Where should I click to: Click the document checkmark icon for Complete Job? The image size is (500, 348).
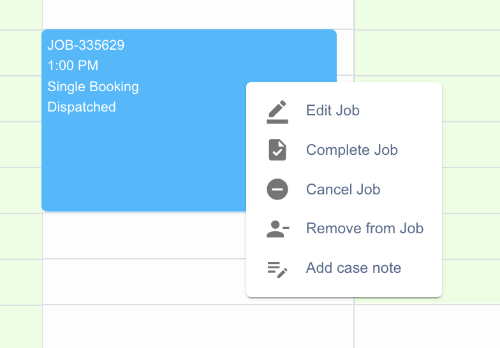[x=277, y=150]
